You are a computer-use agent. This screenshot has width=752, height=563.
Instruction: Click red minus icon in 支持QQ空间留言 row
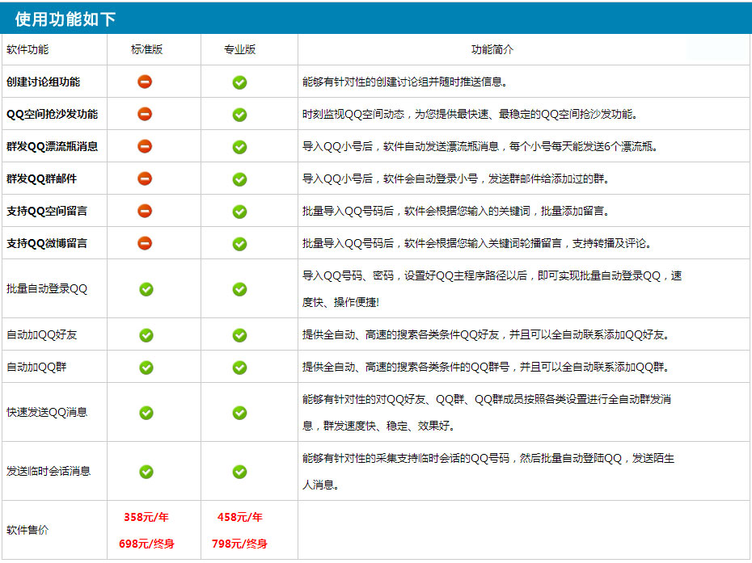[145, 211]
